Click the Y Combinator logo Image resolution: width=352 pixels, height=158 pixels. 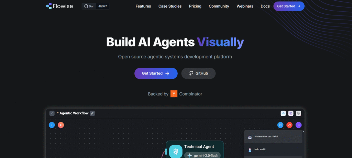coord(174,94)
